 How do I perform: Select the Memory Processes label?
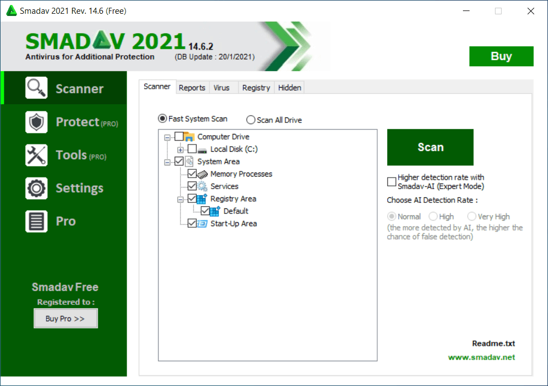tap(241, 174)
